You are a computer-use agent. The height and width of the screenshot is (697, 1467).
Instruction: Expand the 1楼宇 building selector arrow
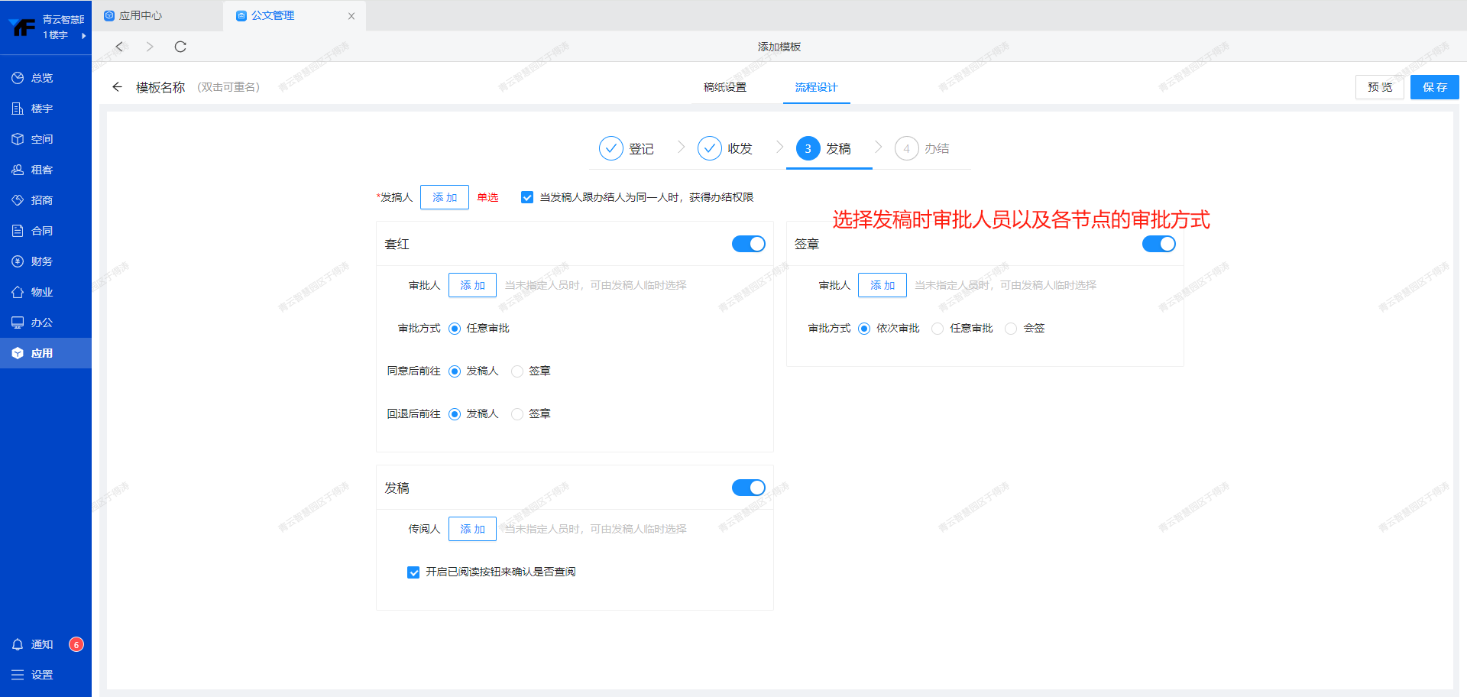pos(83,35)
